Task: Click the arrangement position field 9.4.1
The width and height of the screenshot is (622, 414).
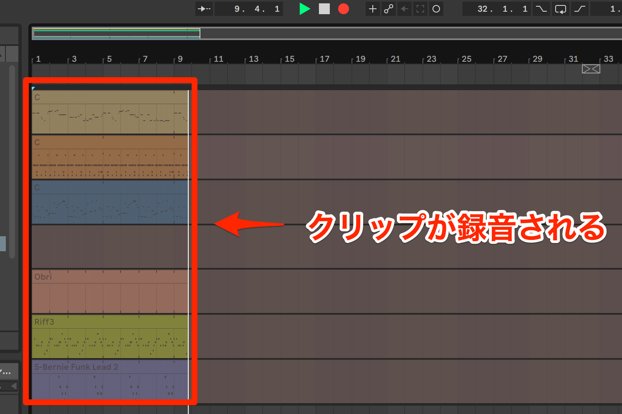Action: pos(249,9)
